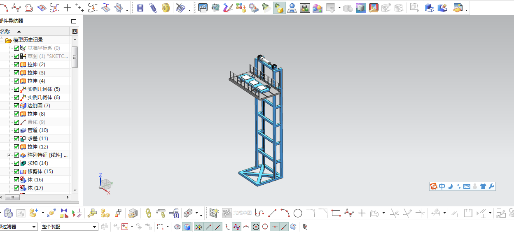Open the 整个装配 selection scope dropdown

[95, 227]
